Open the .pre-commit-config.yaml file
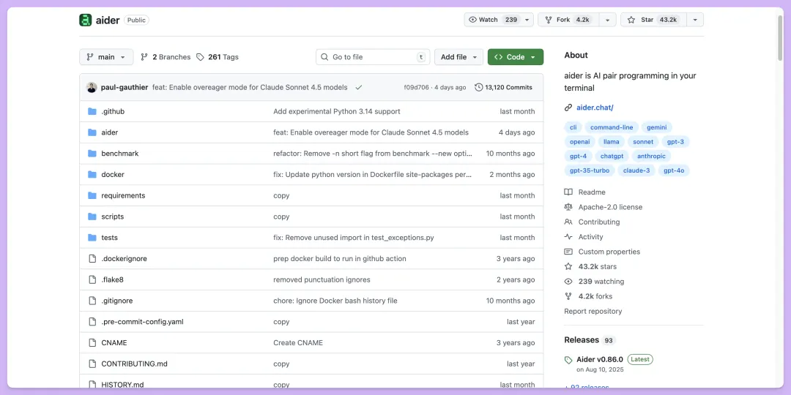Image resolution: width=791 pixels, height=395 pixels. click(x=142, y=321)
